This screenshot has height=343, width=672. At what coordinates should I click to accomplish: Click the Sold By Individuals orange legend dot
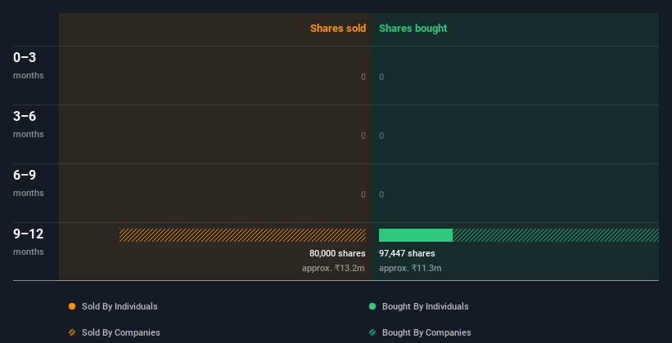tap(72, 306)
